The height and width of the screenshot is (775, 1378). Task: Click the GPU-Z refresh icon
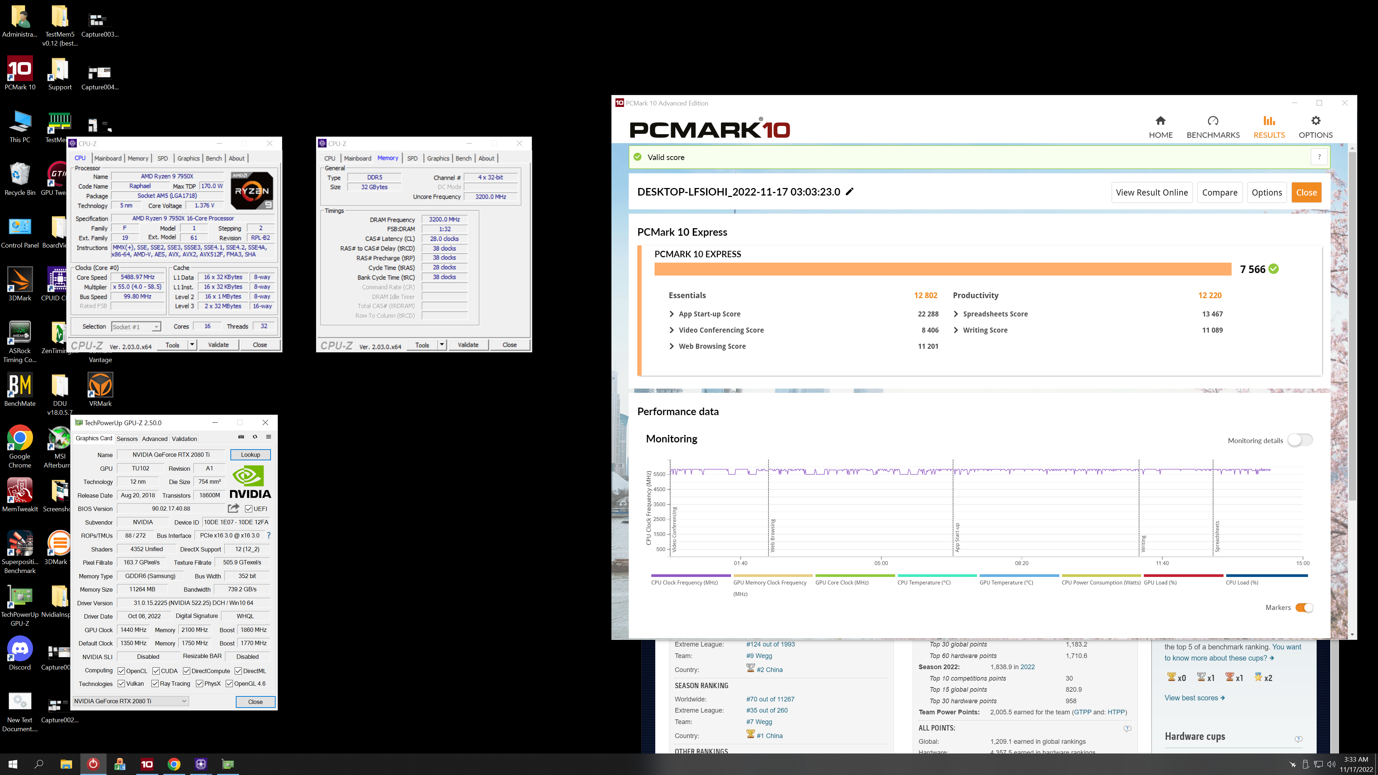pyautogui.click(x=255, y=436)
